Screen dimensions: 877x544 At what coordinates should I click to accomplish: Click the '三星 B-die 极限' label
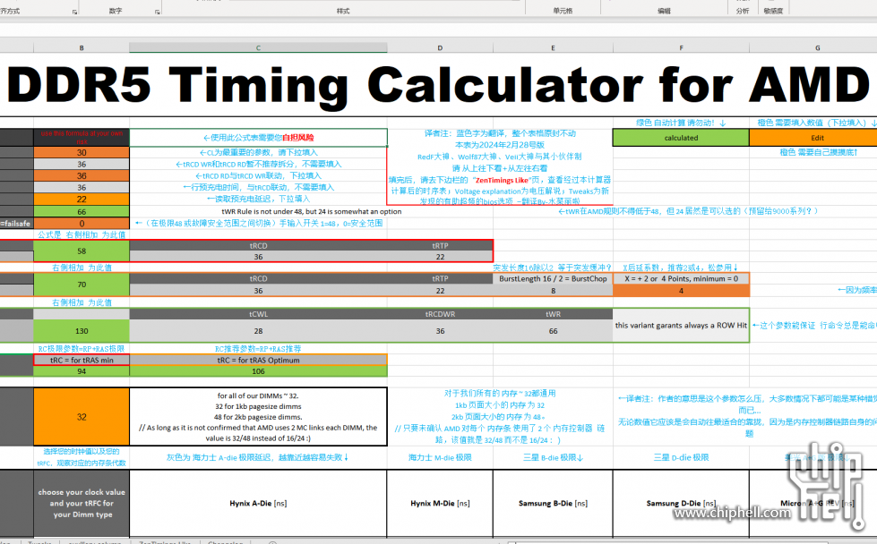(x=553, y=457)
